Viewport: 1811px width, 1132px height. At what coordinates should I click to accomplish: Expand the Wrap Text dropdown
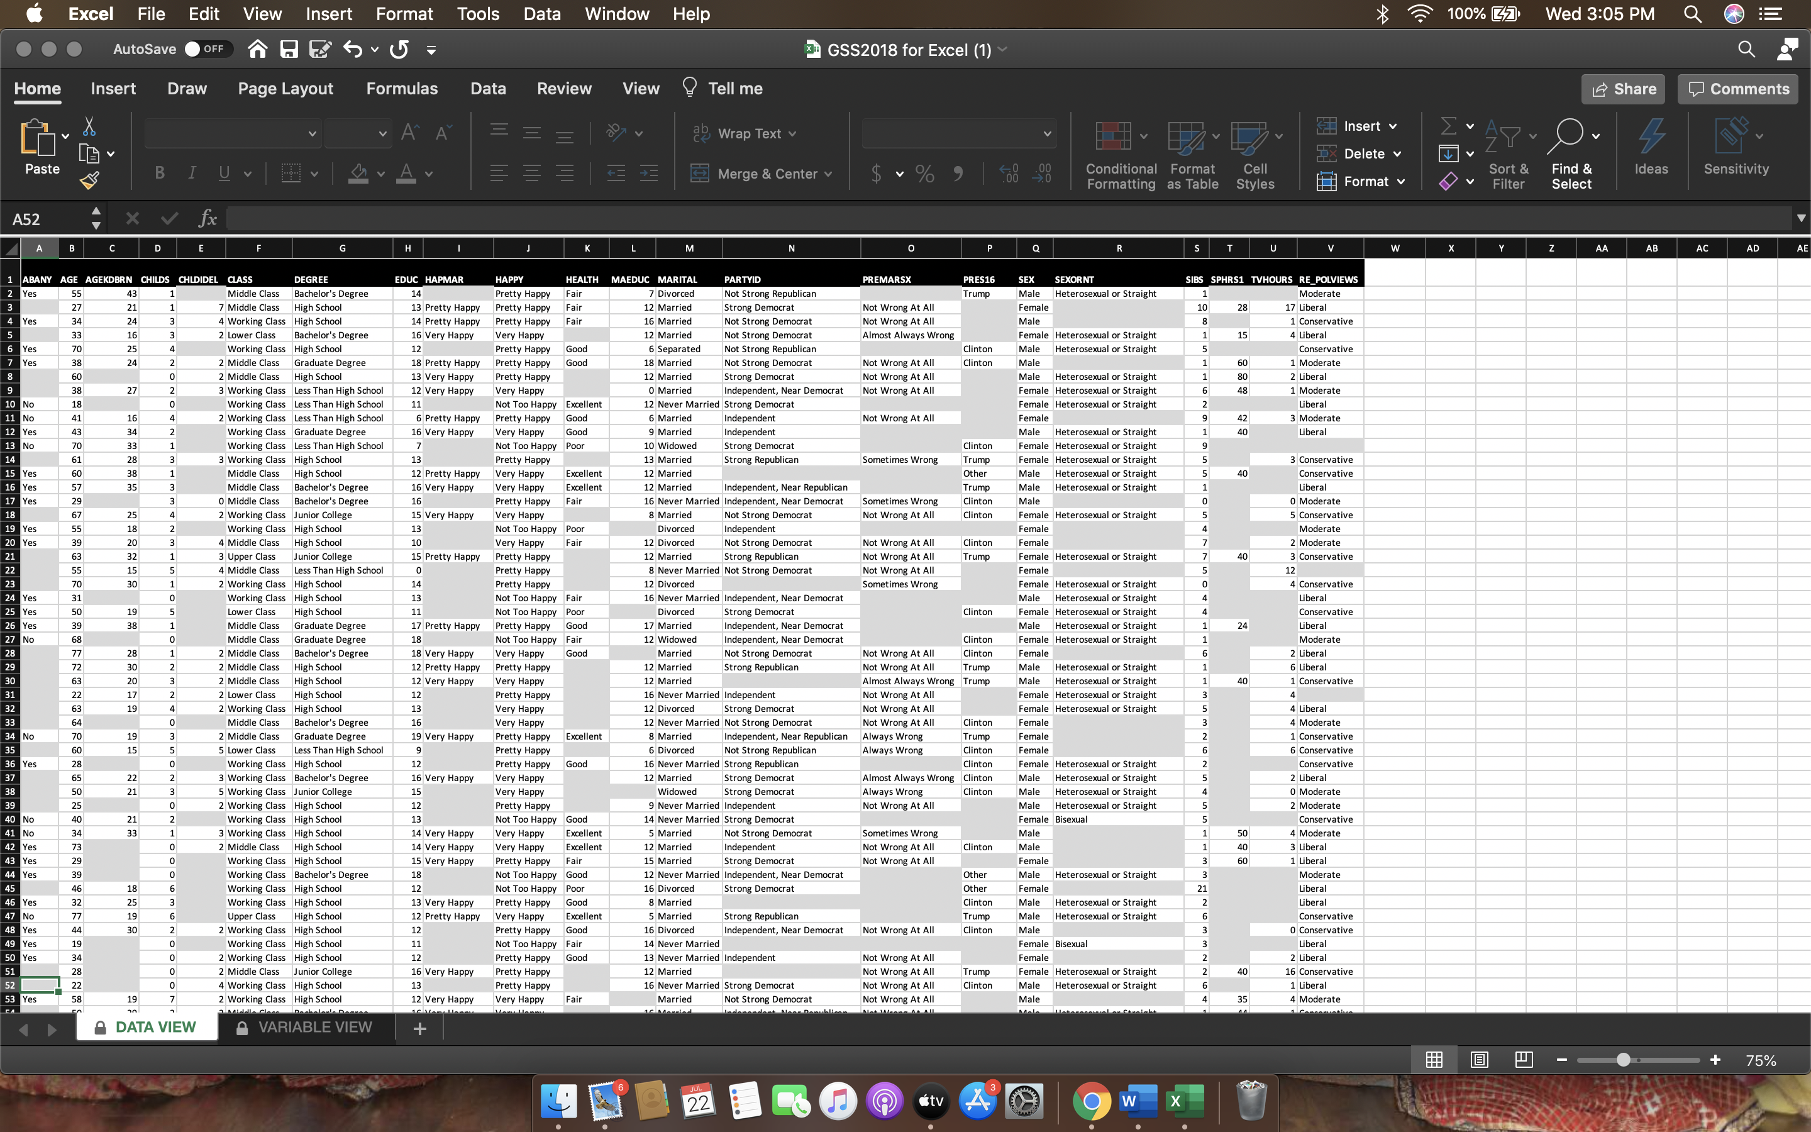(792, 134)
